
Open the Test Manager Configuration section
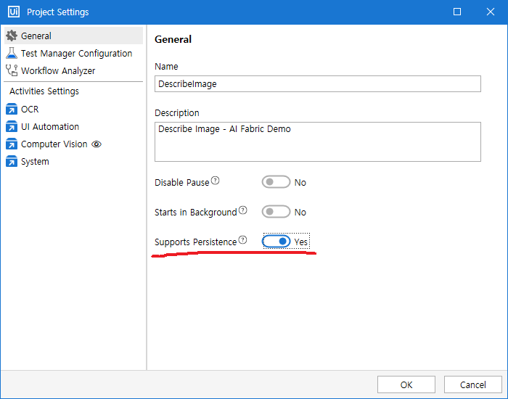(x=76, y=53)
